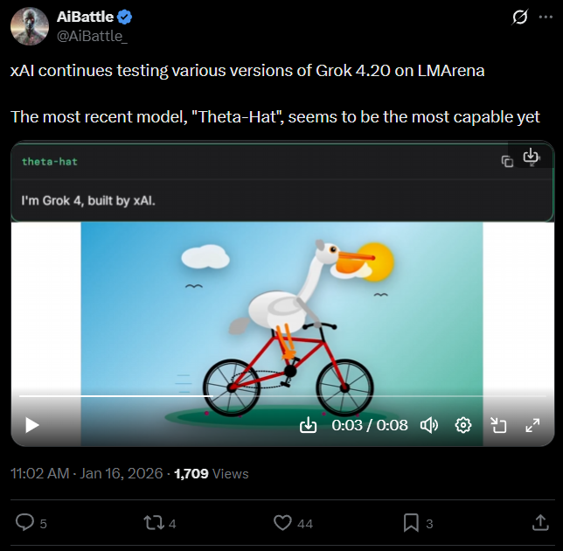Expand the video to fullscreen

pos(532,425)
